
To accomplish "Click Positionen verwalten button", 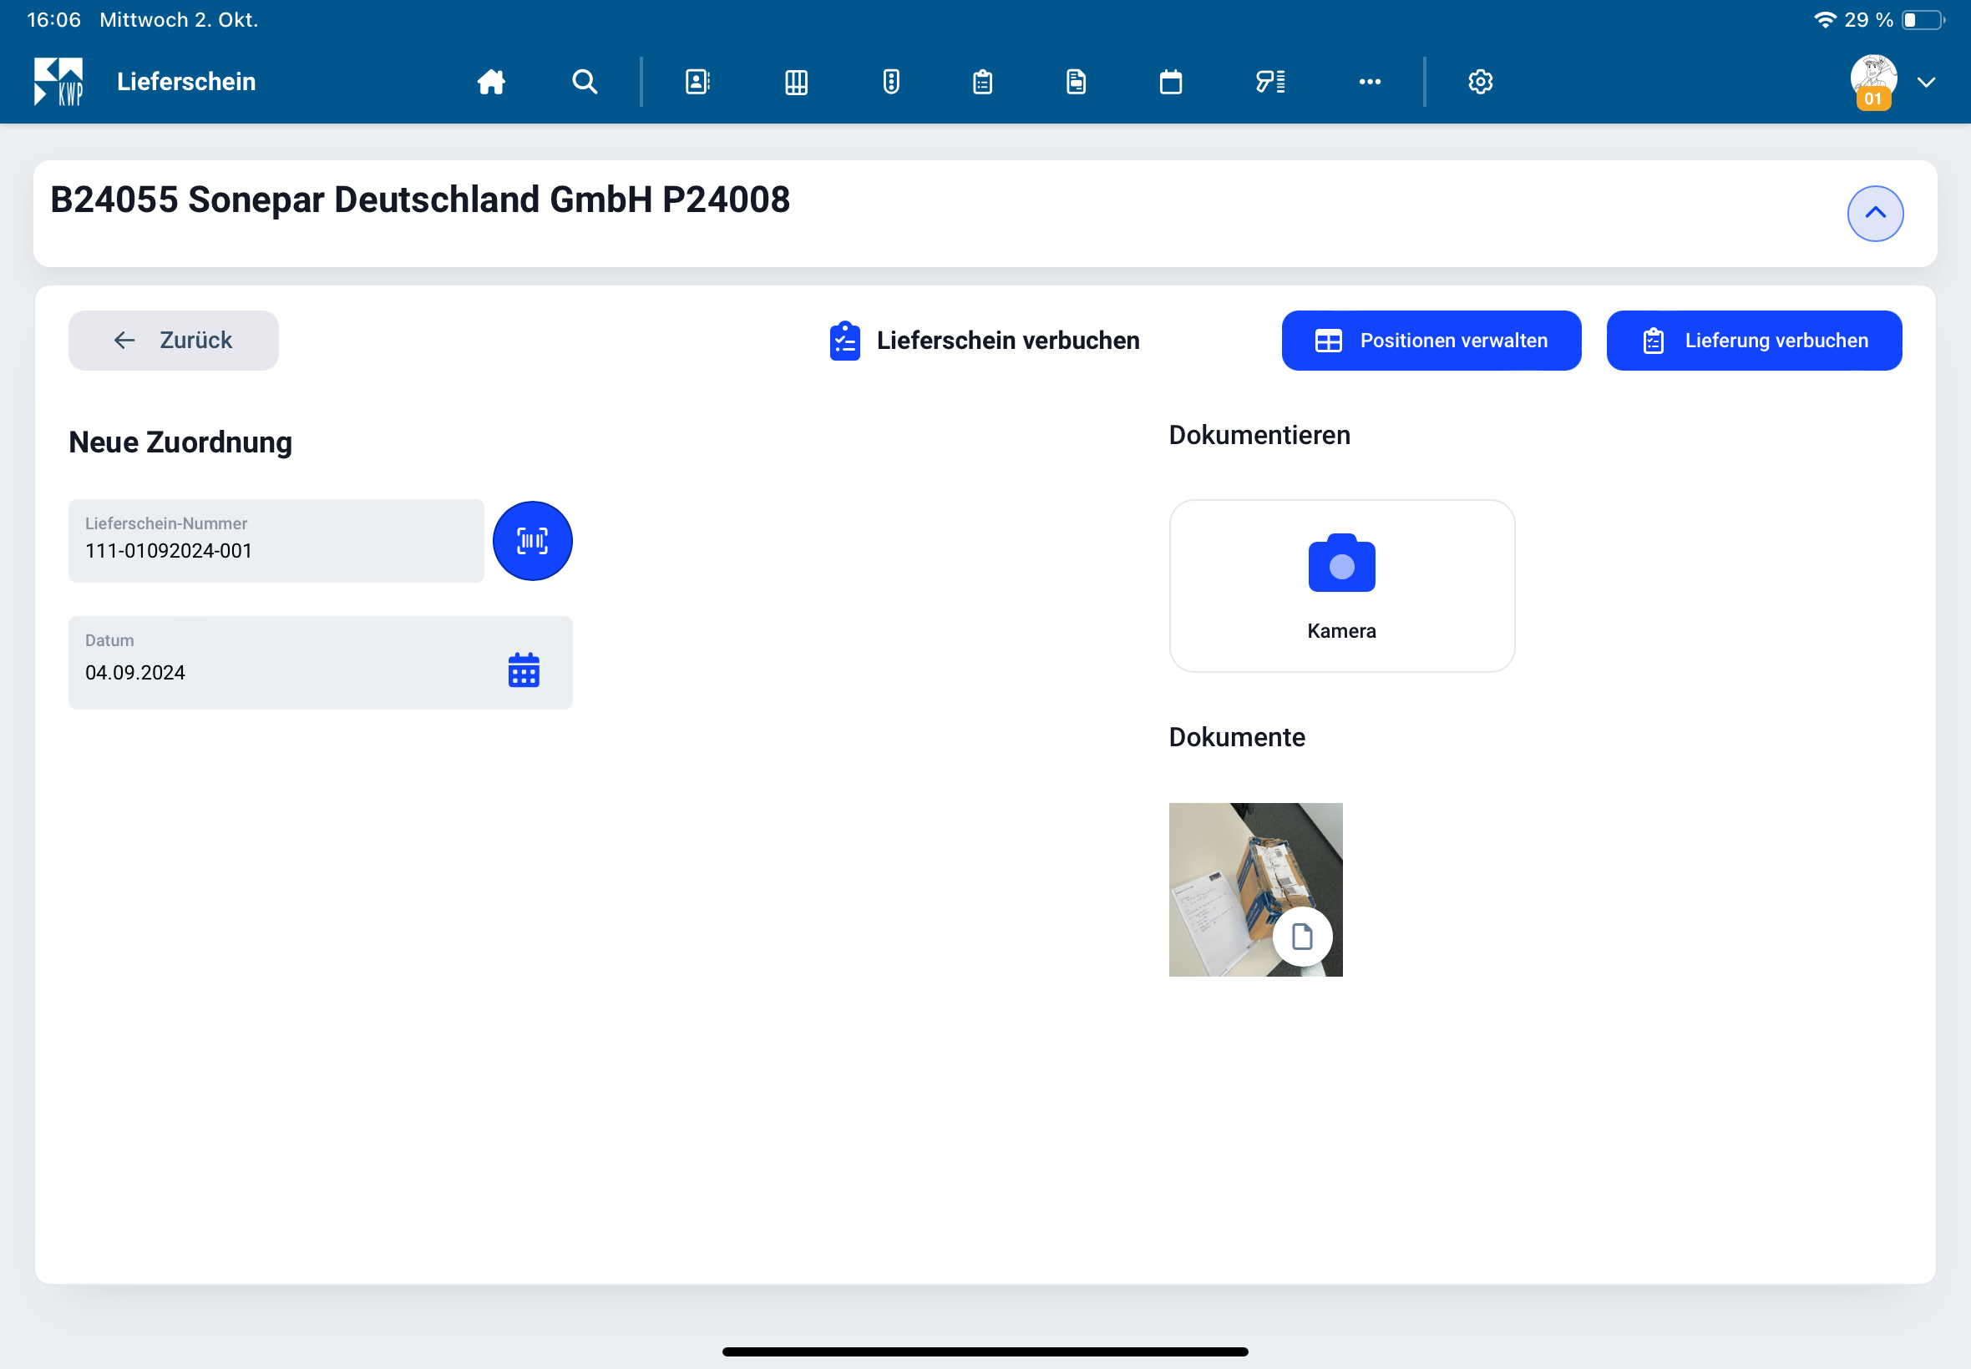I will pos(1431,341).
